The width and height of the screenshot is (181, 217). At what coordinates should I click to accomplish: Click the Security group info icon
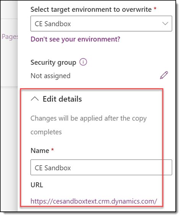(83, 62)
